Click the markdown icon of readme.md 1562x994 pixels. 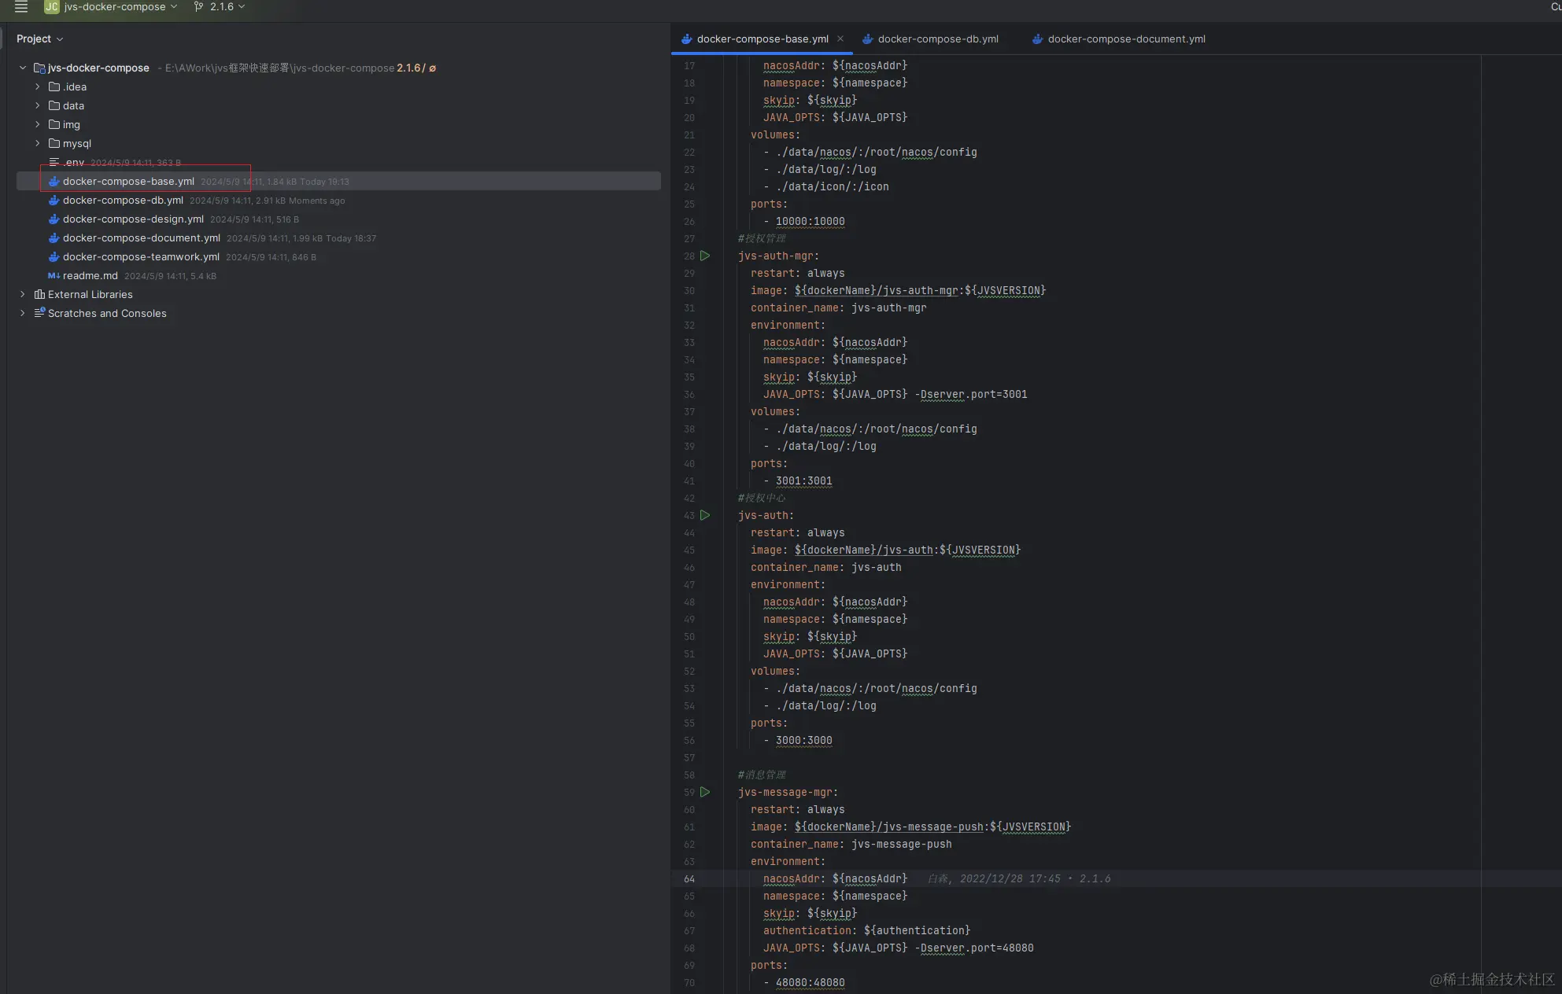tap(54, 276)
